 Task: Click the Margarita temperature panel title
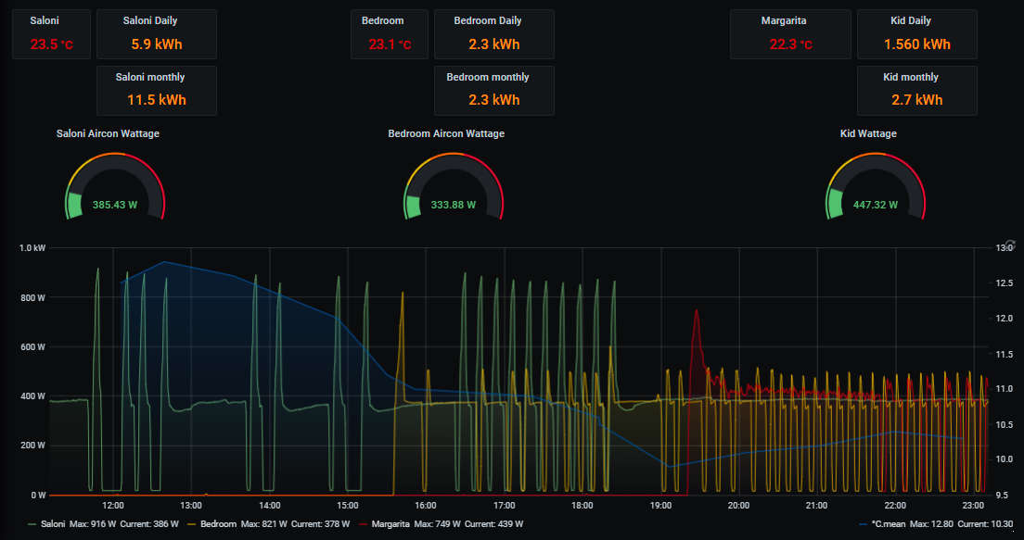click(783, 20)
